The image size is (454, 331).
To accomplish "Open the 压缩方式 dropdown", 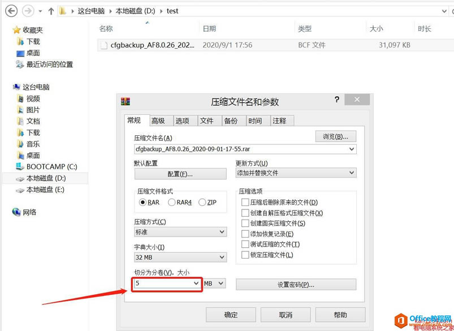I will click(180, 232).
